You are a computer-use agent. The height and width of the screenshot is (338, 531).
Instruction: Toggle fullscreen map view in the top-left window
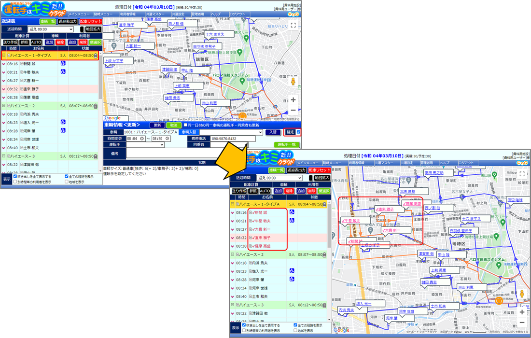point(293,26)
